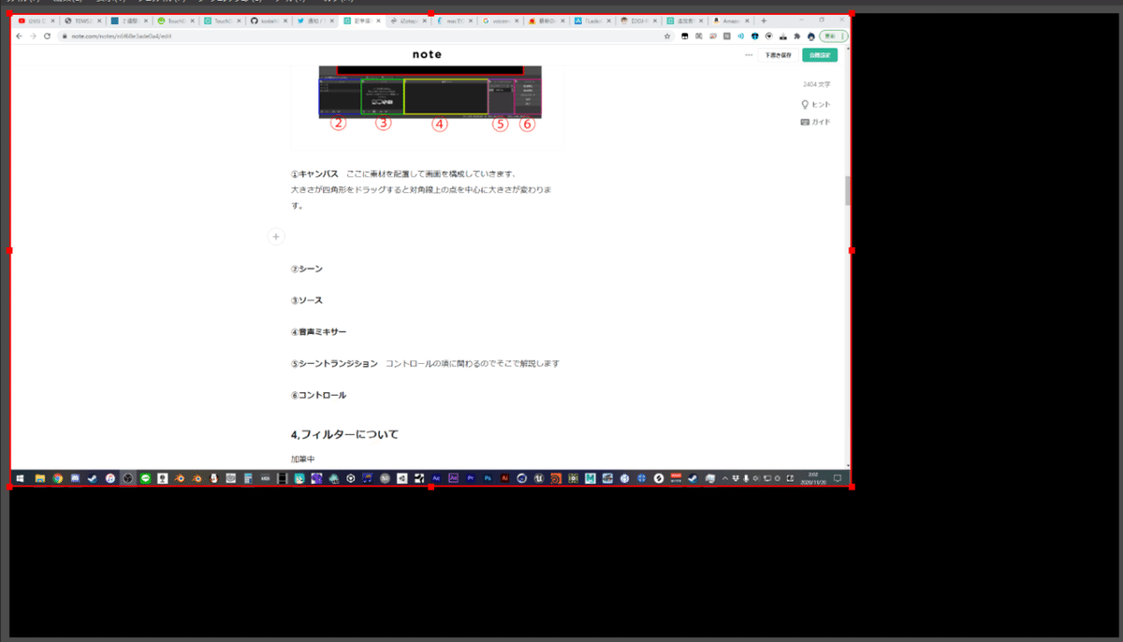This screenshot has height=642, width=1123.
Task: Open a new browser tab
Action: [x=764, y=21]
